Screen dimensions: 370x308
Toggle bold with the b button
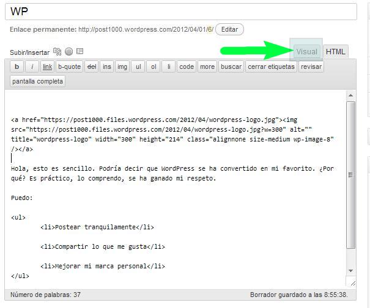pyautogui.click(x=17, y=66)
